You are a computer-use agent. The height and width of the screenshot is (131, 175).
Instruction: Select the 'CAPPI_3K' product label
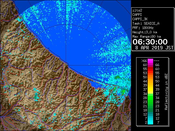[x=140, y=19]
